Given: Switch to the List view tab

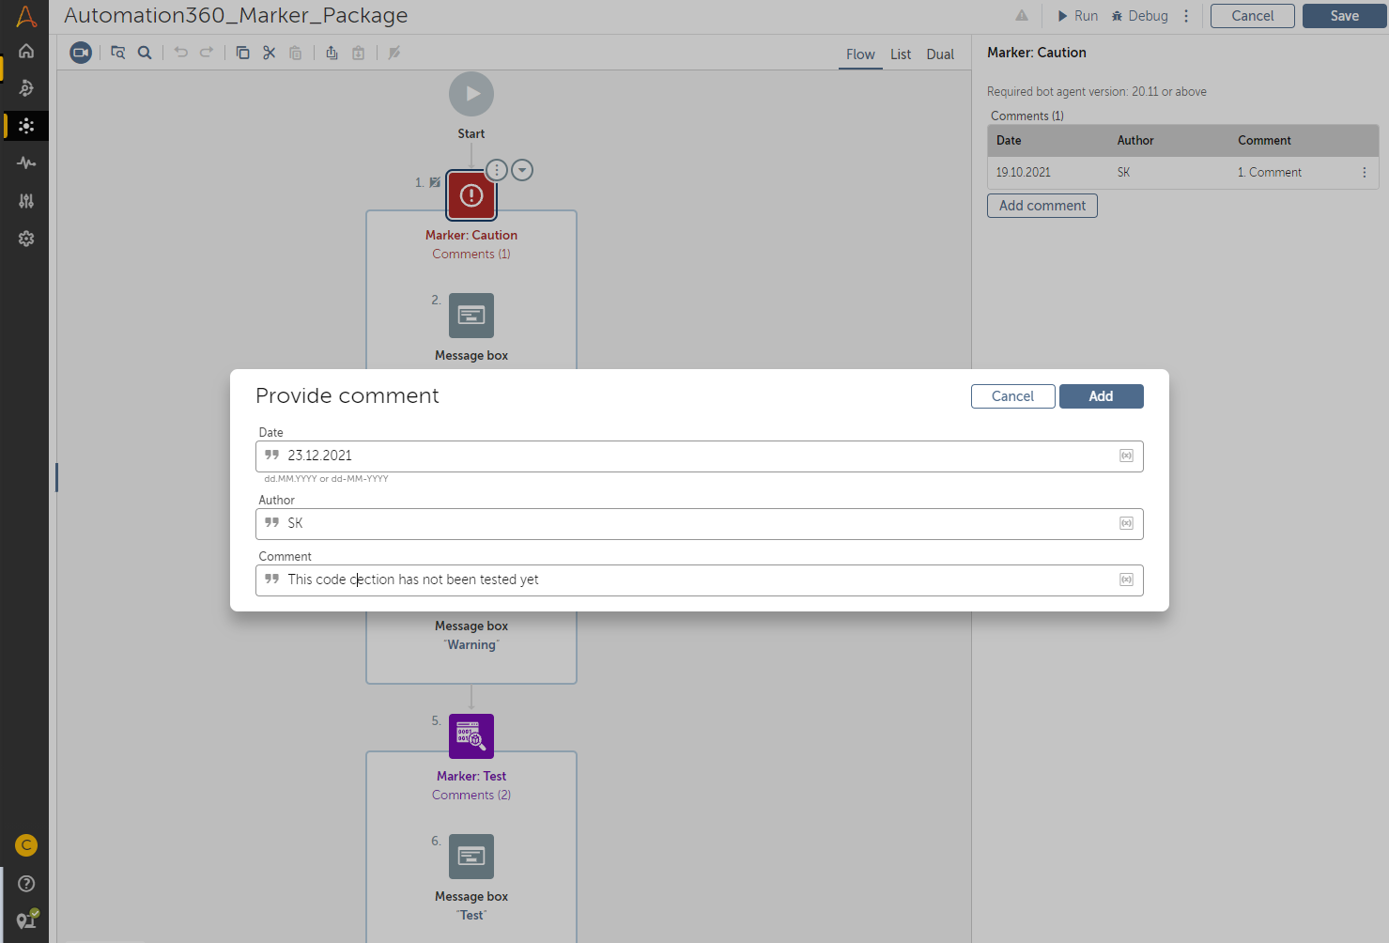Looking at the screenshot, I should pyautogui.click(x=901, y=54).
